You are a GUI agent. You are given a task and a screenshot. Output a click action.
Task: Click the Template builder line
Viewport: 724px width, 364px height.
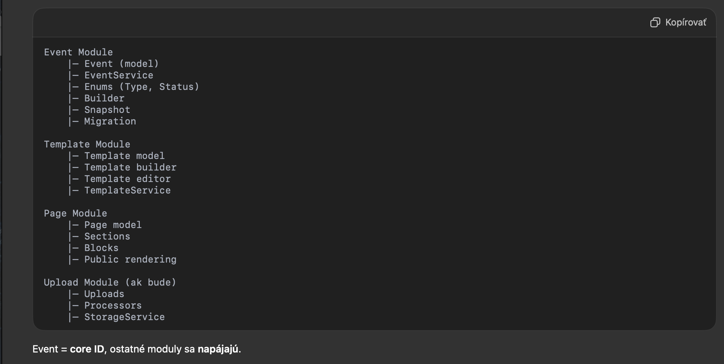130,168
